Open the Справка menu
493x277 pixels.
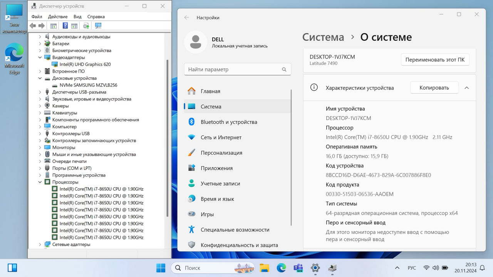click(96, 17)
